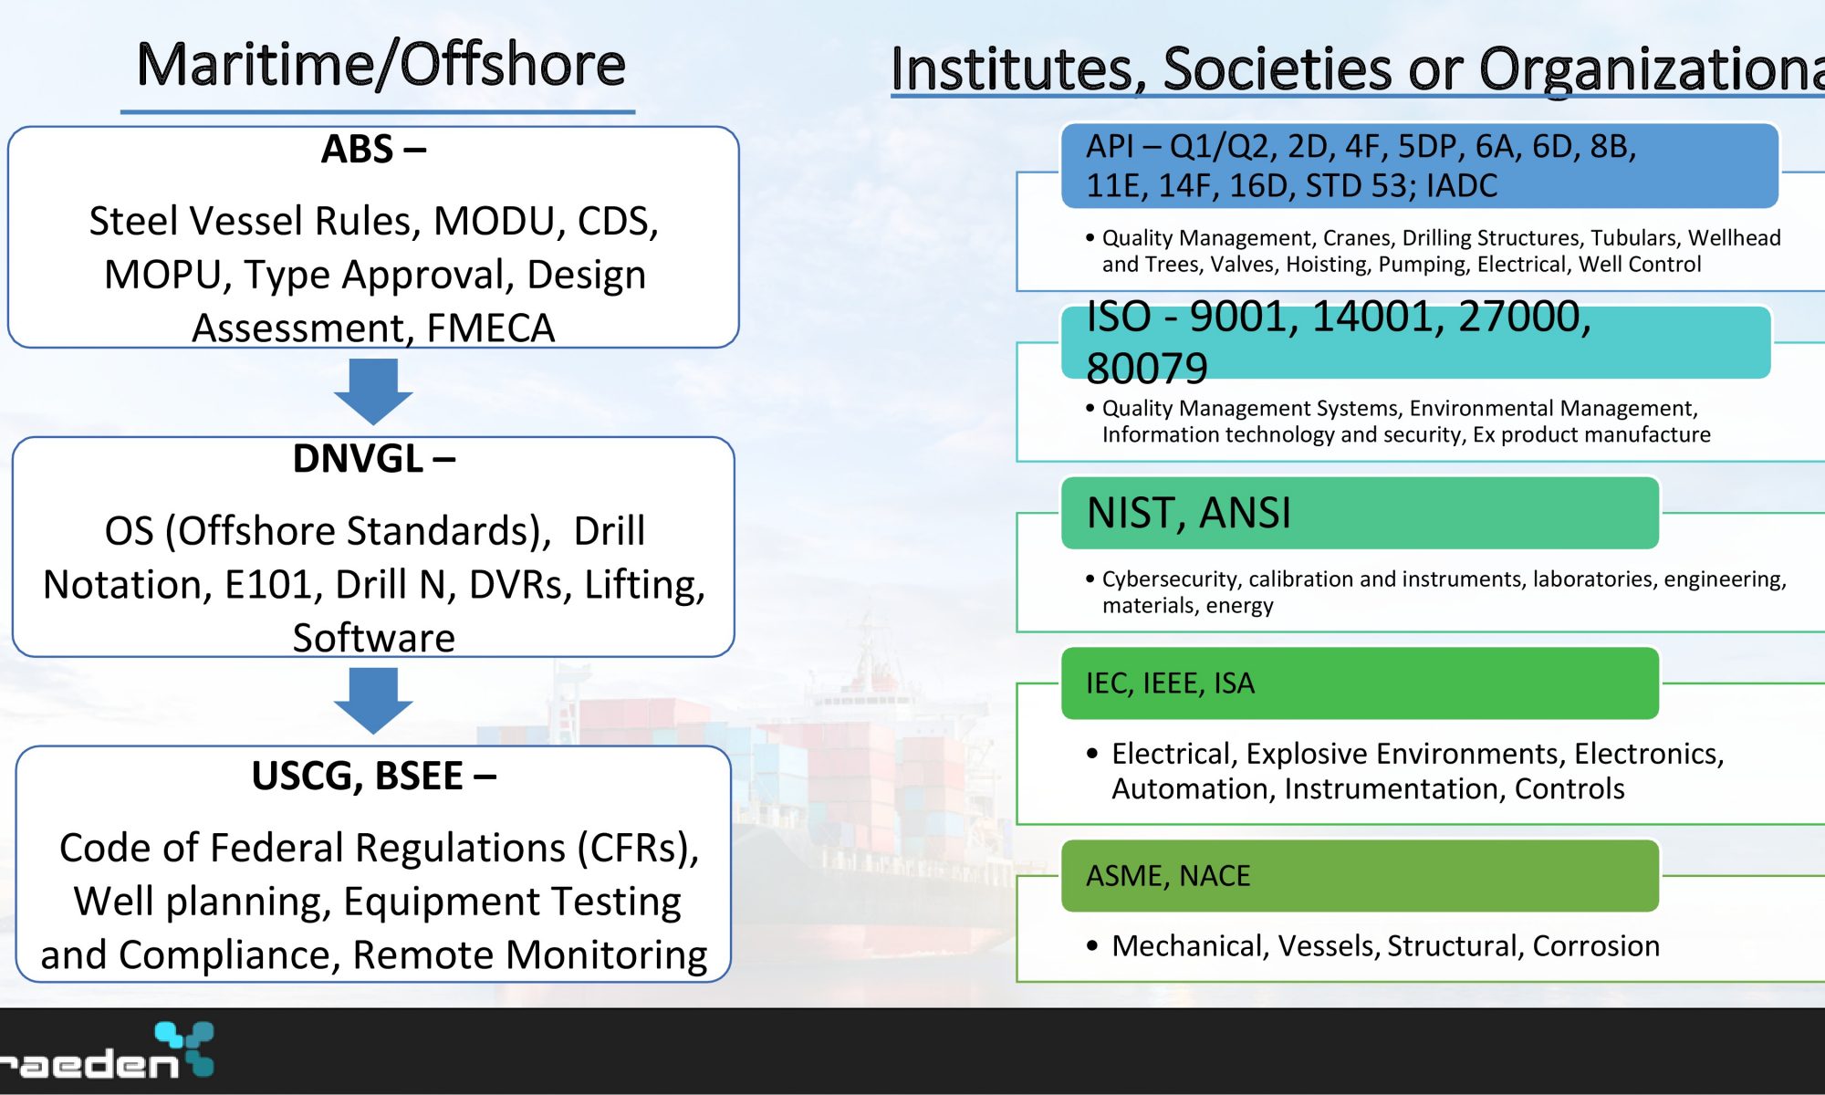Select the Mechanical, Vessels, Structural, Corrosion text

[x=1385, y=946]
